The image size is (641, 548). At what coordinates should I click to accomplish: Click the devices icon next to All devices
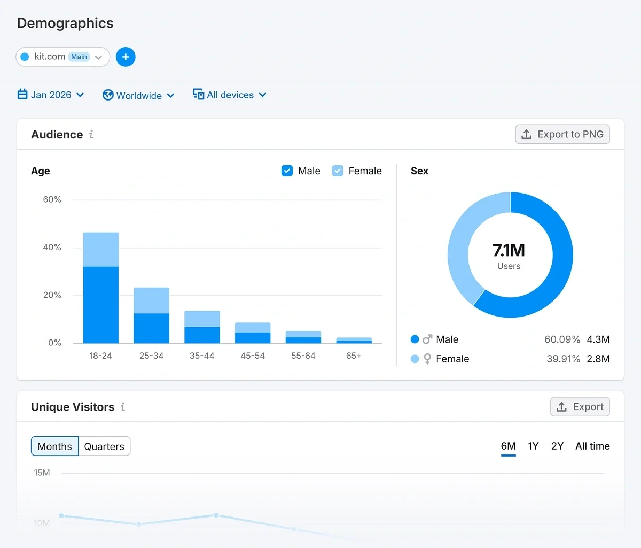click(198, 94)
